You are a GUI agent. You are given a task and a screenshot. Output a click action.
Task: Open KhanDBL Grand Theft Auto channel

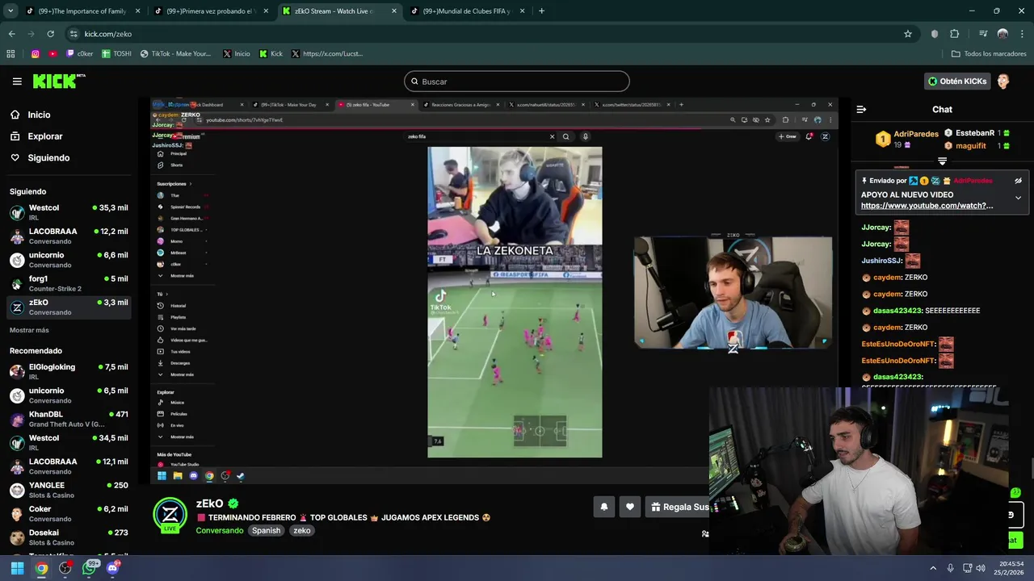(69, 419)
